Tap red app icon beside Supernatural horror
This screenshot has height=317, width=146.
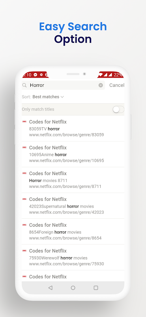point(24,199)
